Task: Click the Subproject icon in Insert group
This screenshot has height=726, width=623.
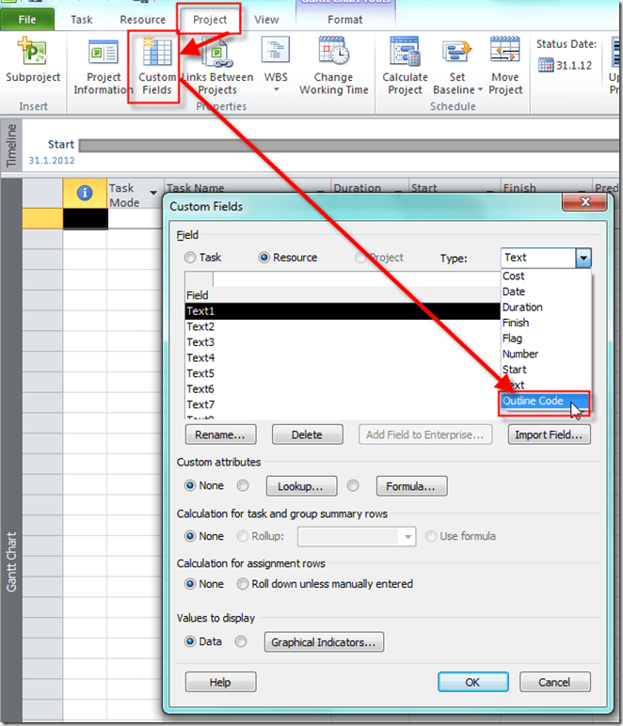Action: tap(33, 53)
